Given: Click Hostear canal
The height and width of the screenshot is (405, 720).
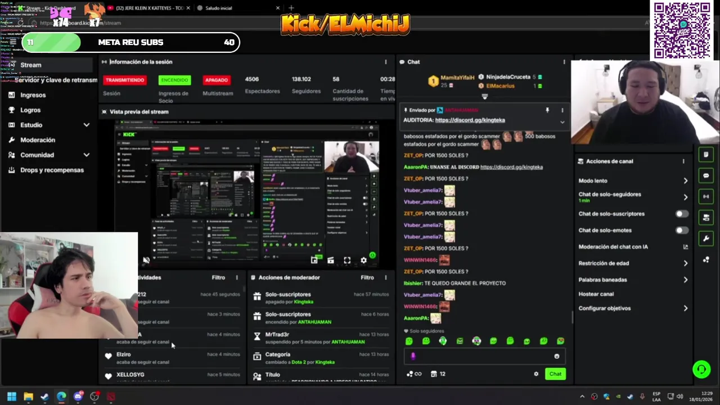Looking at the screenshot, I should [x=596, y=294].
